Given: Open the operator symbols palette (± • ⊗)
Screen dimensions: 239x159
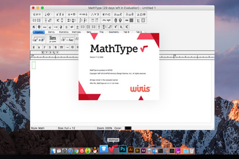Looking at the screenshot, I should (x=72, y=14).
